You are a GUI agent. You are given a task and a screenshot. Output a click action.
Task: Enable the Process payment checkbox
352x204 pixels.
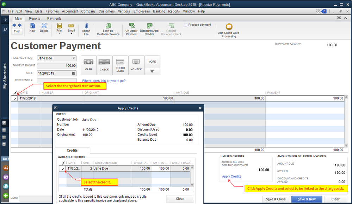[x=185, y=25]
